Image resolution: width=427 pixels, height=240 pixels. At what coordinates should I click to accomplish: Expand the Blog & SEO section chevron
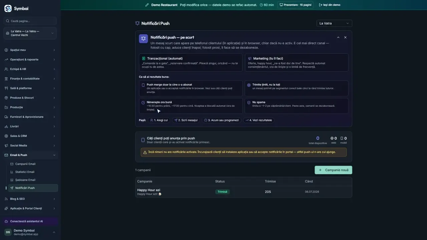(54, 199)
